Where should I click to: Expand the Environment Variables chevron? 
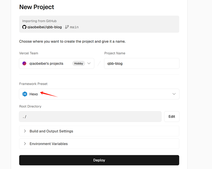click(25, 144)
